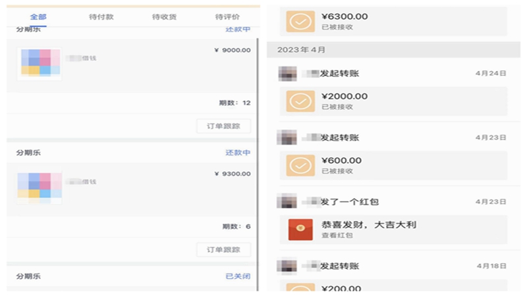This screenshot has width=527, height=296.
Task: Click 已关闭 status on the last order
Action: [x=238, y=276]
